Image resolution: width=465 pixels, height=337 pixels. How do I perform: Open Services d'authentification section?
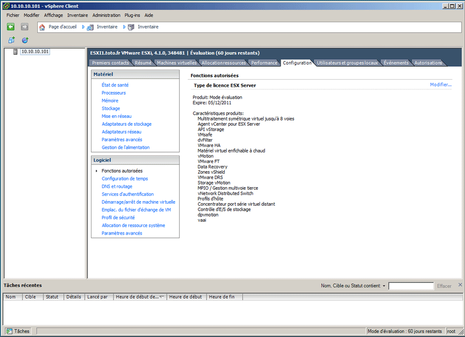tap(128, 194)
